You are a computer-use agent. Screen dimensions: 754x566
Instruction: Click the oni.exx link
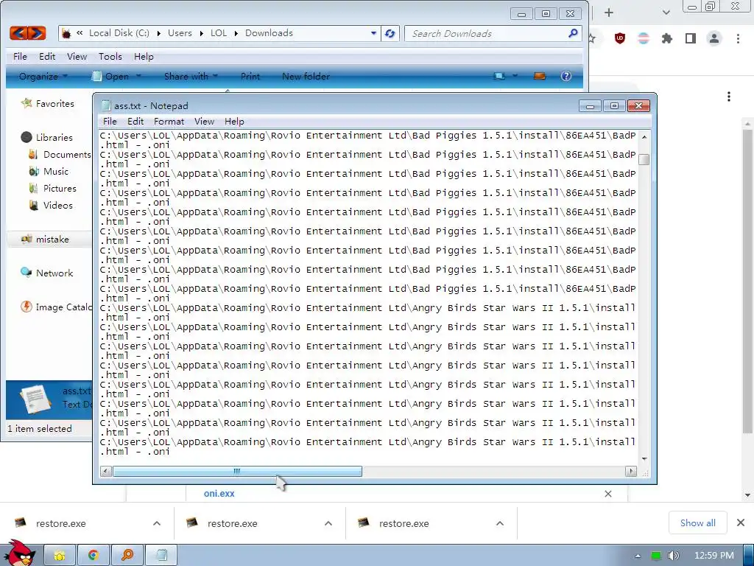pyautogui.click(x=219, y=493)
